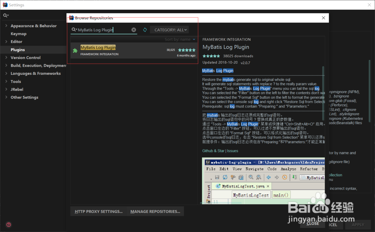Click the Apply button in Settings
Screen dimensions: 375x232
click(358, 225)
